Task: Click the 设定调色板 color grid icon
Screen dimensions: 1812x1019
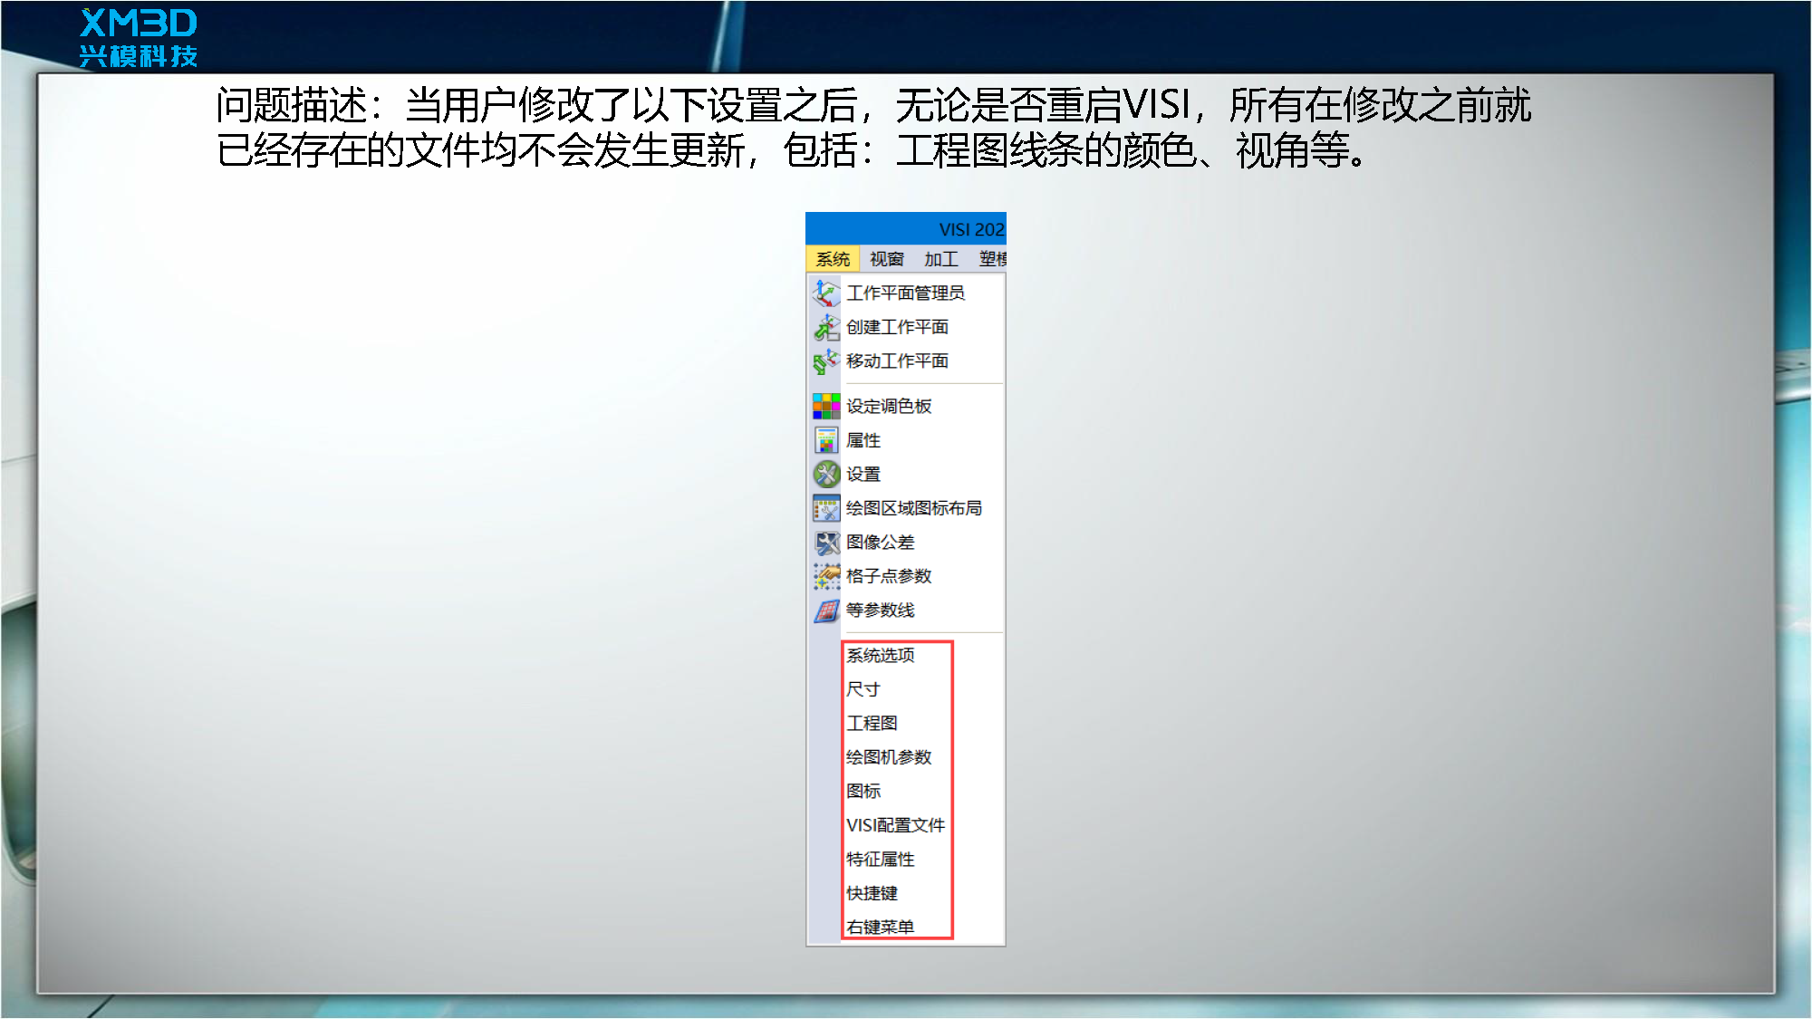Action: pos(825,406)
